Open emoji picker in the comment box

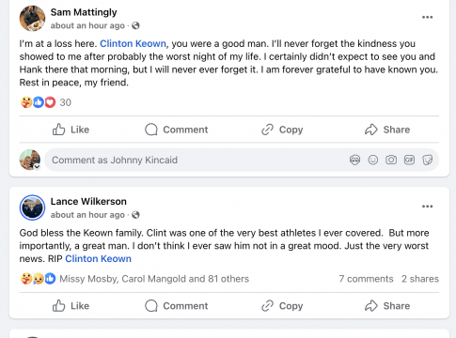tap(373, 160)
